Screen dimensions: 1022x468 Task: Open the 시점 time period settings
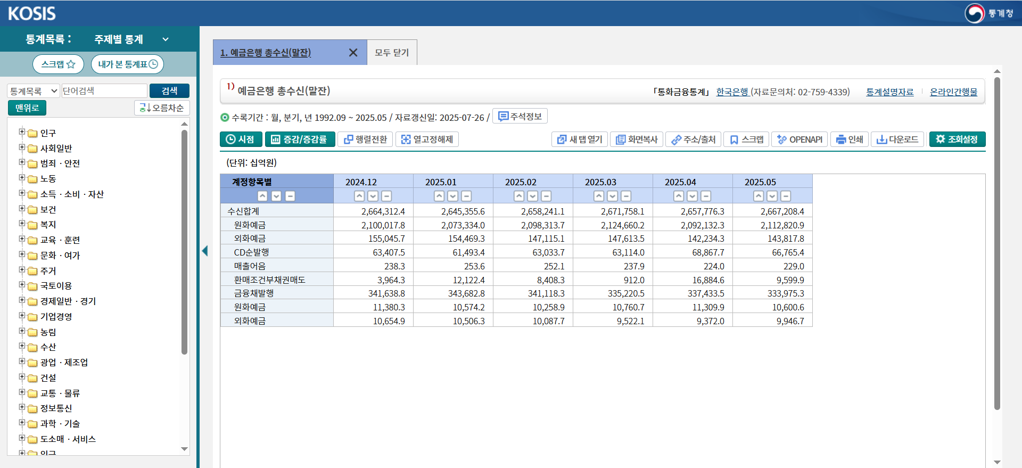point(241,139)
